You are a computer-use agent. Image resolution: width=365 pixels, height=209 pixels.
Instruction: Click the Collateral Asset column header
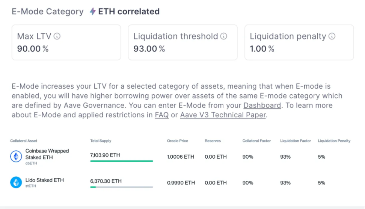pos(24,141)
